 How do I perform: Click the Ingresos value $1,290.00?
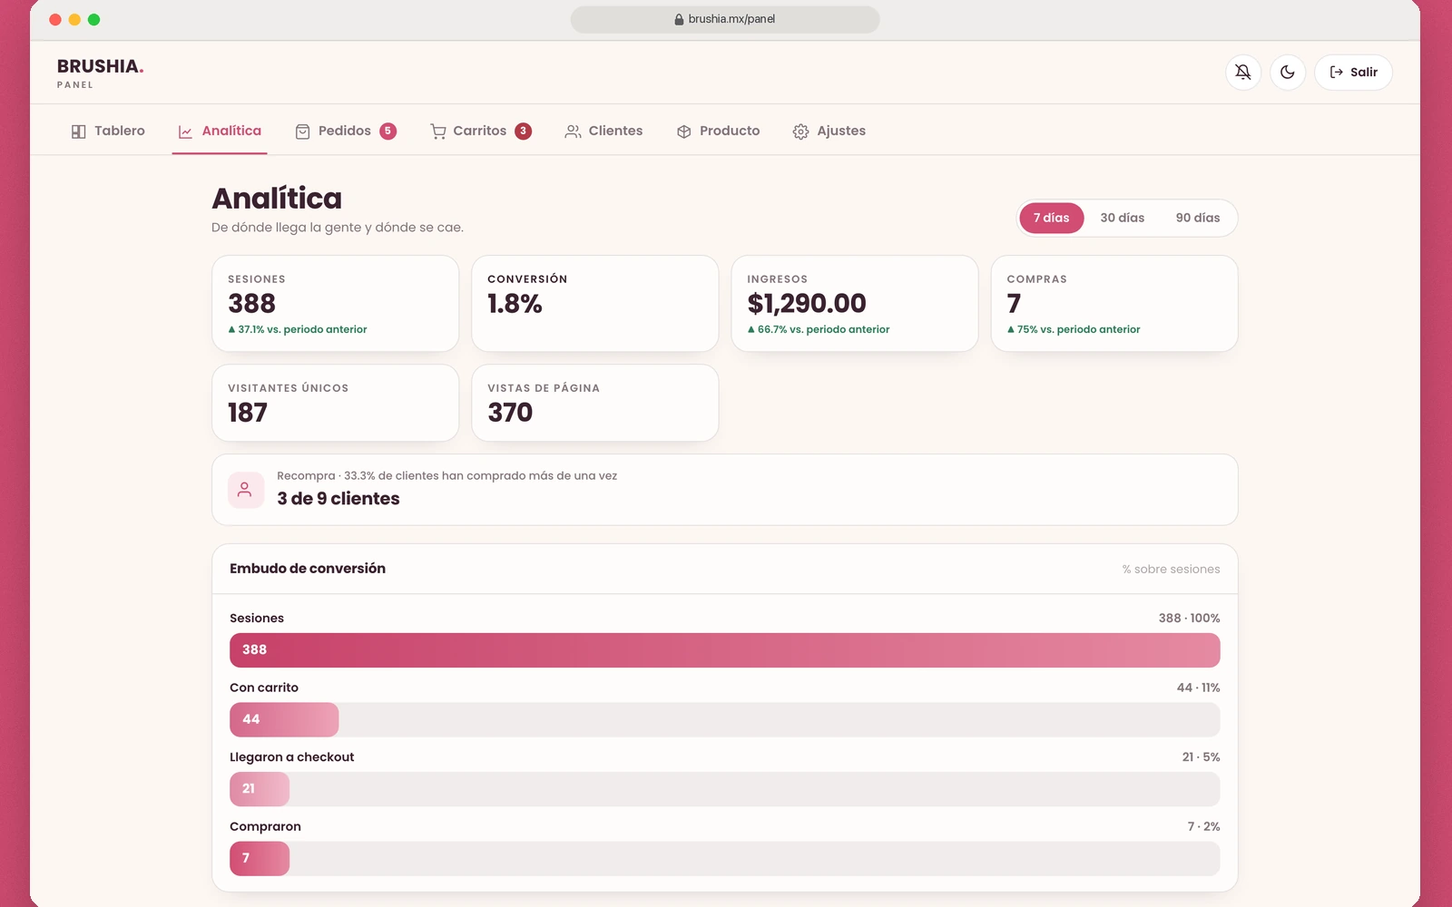click(x=807, y=303)
